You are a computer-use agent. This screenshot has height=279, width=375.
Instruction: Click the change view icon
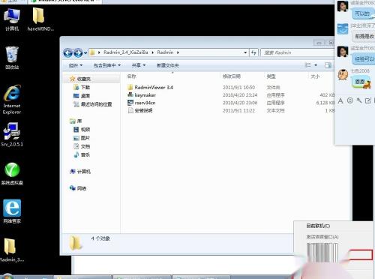(308, 65)
